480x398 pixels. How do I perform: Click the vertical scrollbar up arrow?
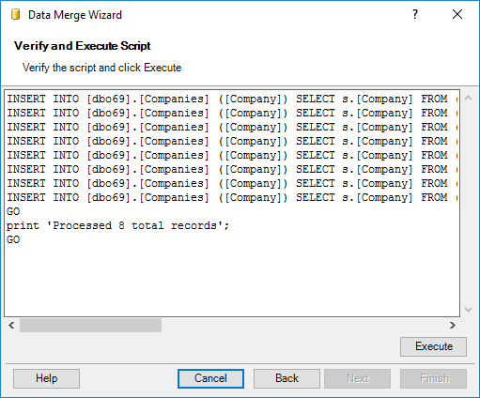click(x=468, y=98)
